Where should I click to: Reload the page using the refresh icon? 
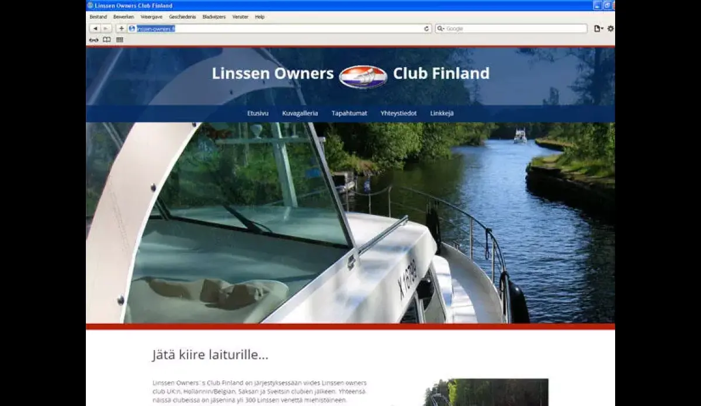click(x=427, y=29)
